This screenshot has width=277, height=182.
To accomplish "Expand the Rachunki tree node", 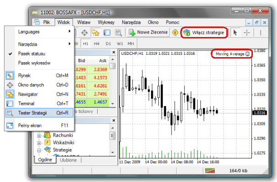I will pos(39,136).
